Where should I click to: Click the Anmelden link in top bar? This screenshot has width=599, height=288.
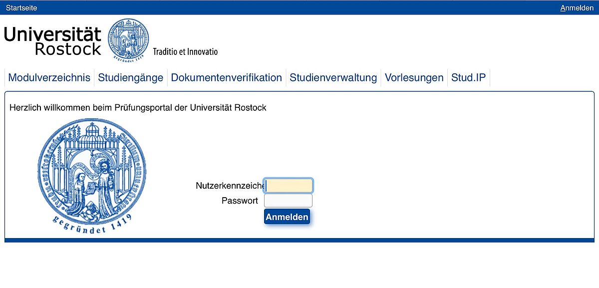point(577,8)
